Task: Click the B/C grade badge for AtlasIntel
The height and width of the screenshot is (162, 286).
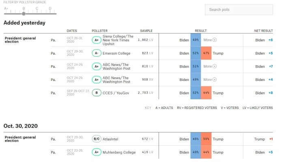Action: [x=97, y=139]
